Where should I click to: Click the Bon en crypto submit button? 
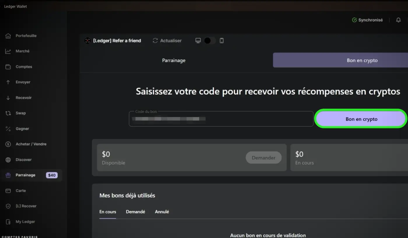(x=361, y=119)
